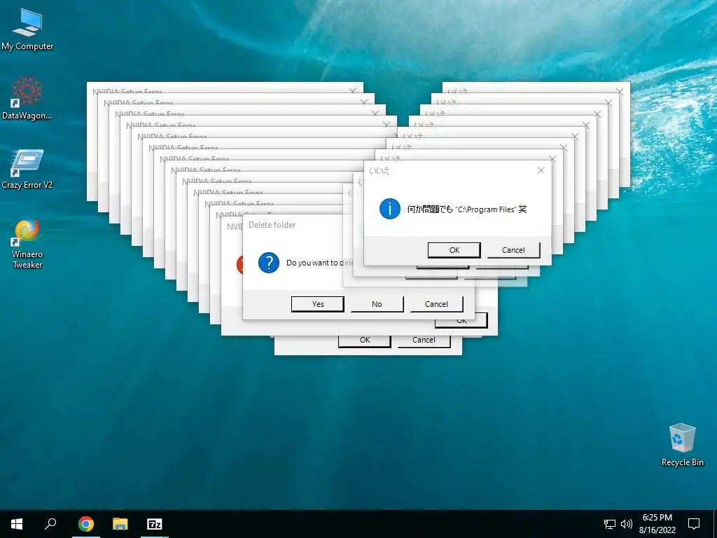Open the My Computer desktop icon

(x=27, y=30)
